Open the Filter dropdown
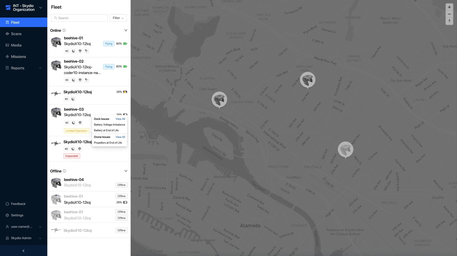457x256 pixels. tap(118, 18)
